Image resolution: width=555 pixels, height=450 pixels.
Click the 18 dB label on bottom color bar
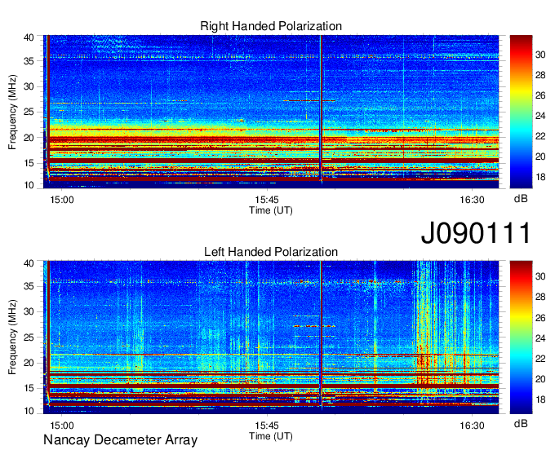click(540, 399)
